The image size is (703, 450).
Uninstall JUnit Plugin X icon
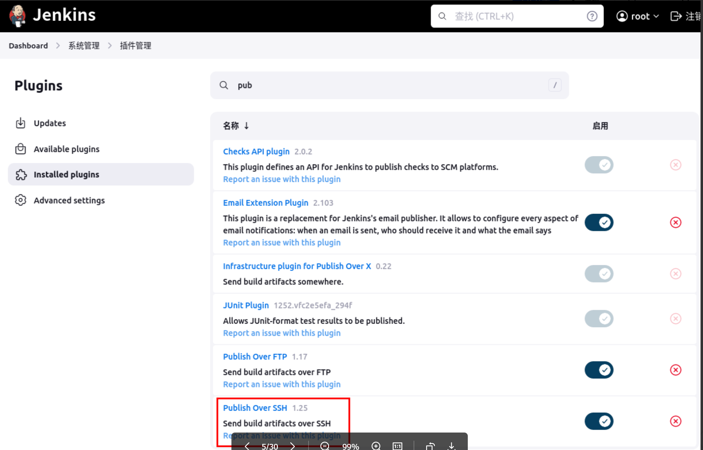click(x=676, y=319)
